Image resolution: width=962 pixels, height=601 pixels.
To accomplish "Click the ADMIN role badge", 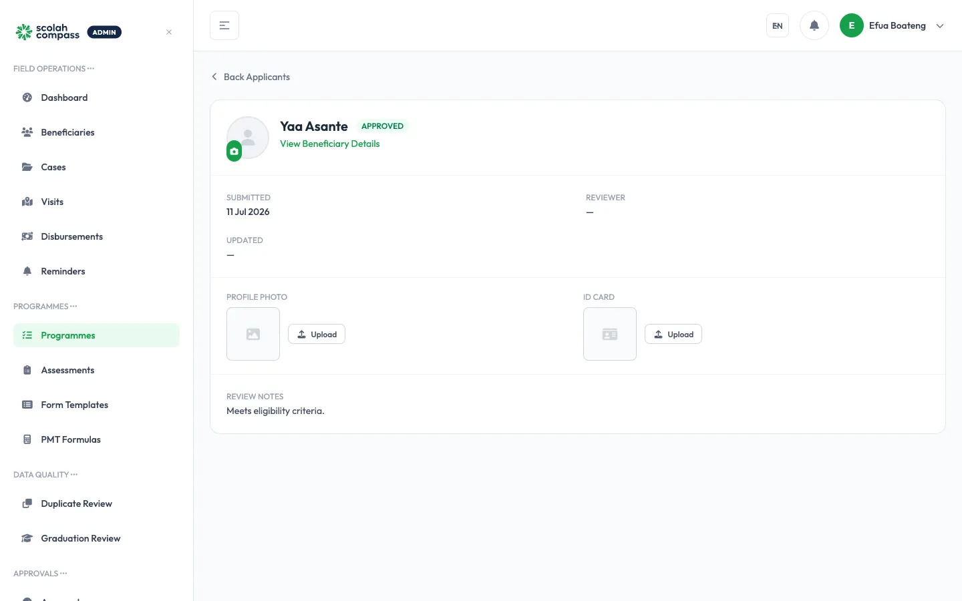I will pyautogui.click(x=104, y=32).
